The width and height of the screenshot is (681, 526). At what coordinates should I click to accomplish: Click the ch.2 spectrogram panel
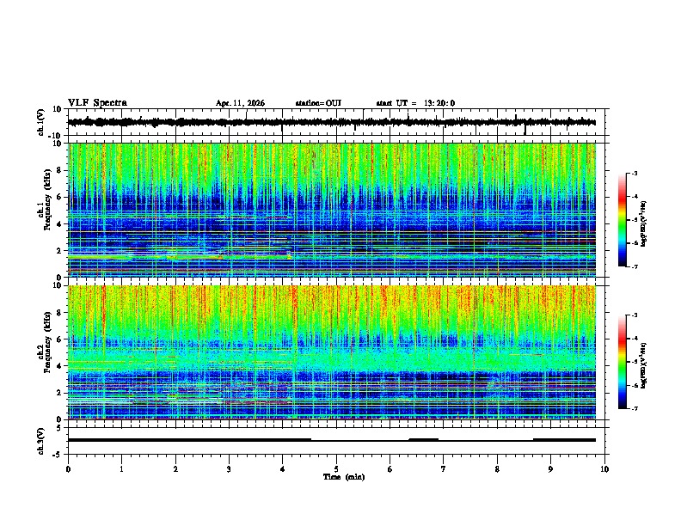point(332,352)
